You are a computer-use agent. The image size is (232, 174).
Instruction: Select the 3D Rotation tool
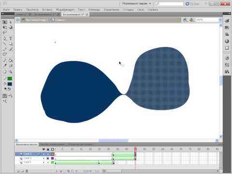(11, 28)
